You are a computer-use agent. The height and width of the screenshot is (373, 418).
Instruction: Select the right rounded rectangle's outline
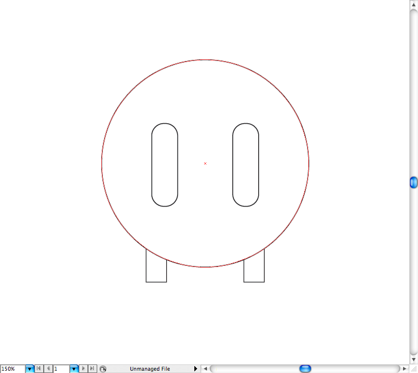pyautogui.click(x=233, y=165)
